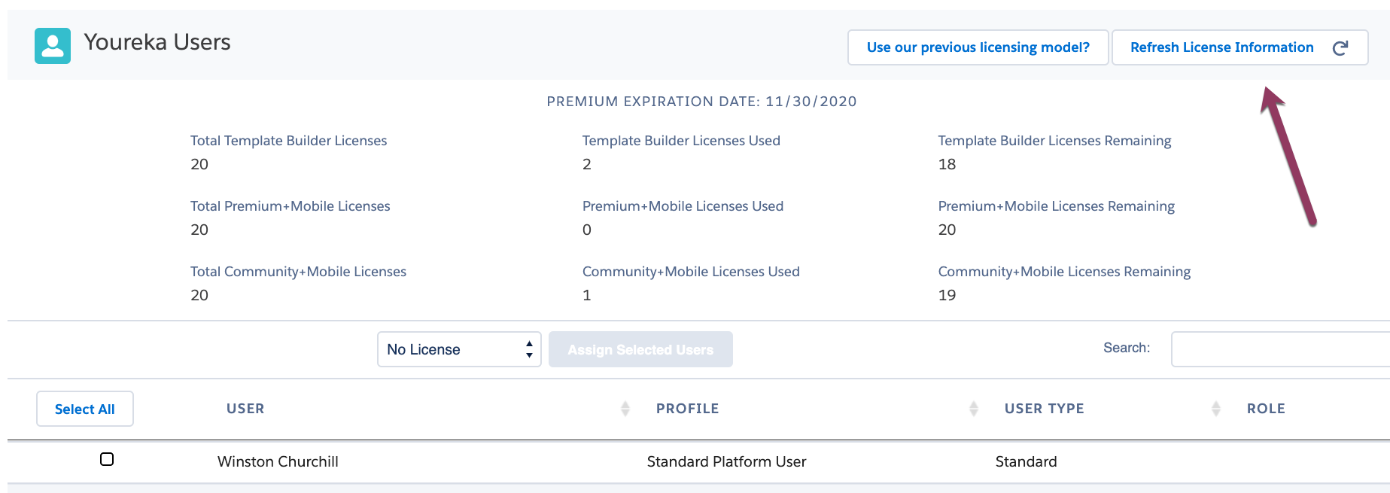Screen dimensions: 1390x493
Task: Click the Youreka Users avatar icon
Action: pyautogui.click(x=53, y=46)
